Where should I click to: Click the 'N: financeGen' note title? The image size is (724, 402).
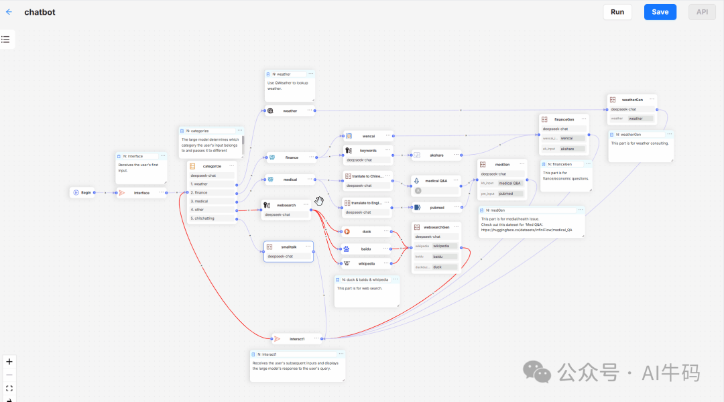pyautogui.click(x=560, y=164)
